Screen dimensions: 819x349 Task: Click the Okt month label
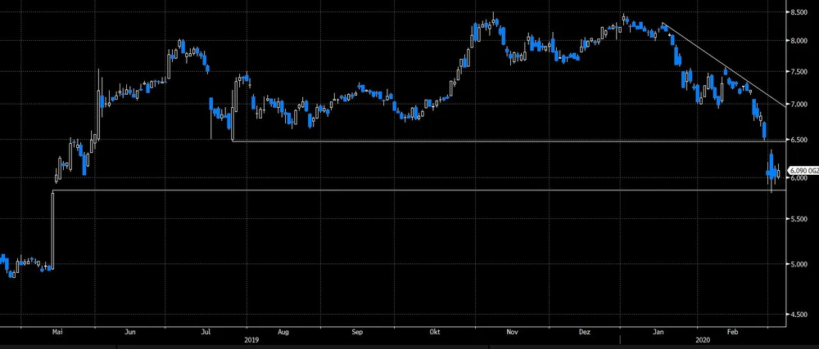pos(436,333)
